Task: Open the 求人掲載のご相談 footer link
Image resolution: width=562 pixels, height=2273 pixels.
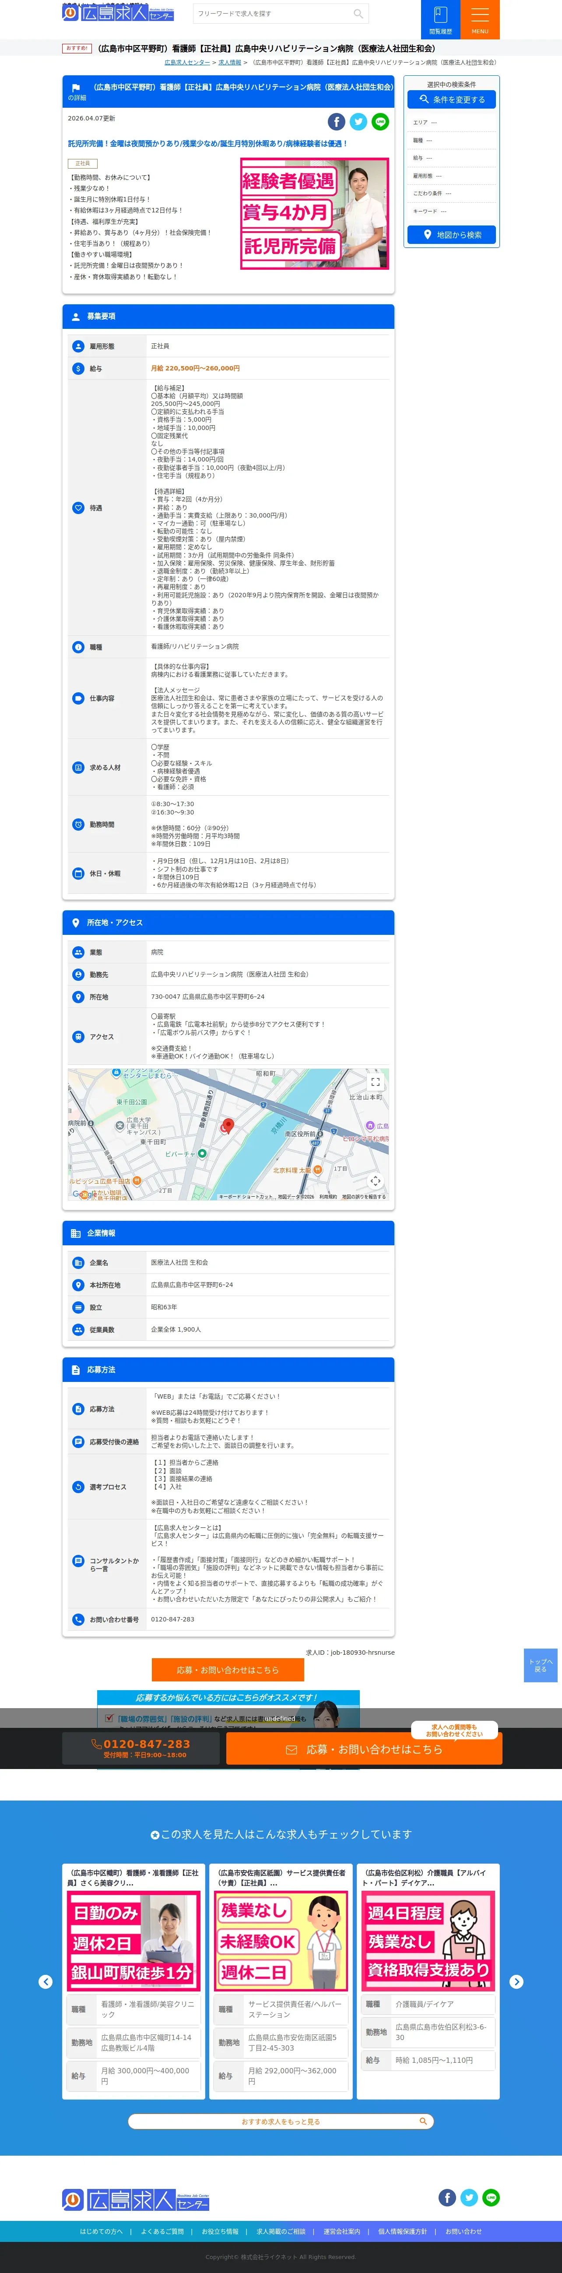Action: tap(281, 2231)
